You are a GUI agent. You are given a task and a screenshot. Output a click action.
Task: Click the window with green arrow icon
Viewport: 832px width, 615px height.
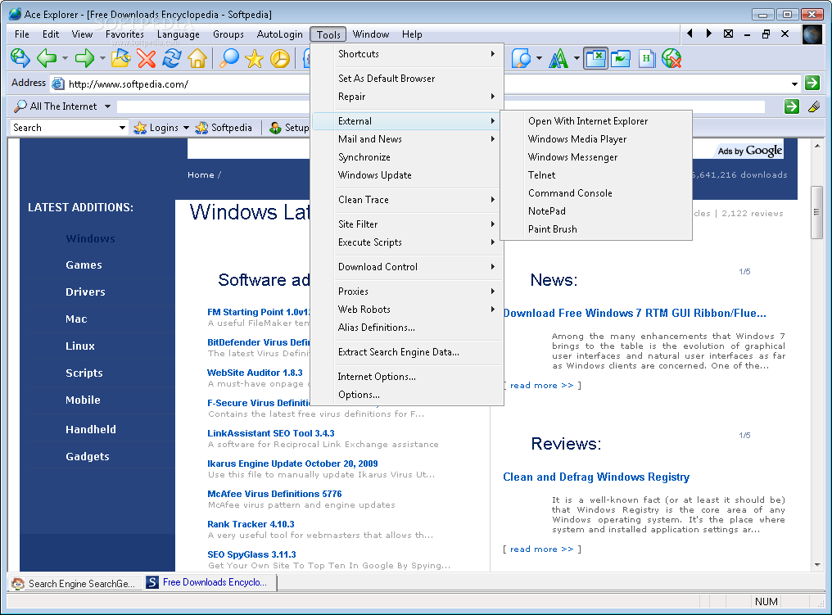pyautogui.click(x=621, y=58)
